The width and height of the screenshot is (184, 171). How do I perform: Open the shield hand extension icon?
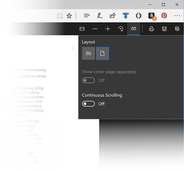[x=139, y=16]
